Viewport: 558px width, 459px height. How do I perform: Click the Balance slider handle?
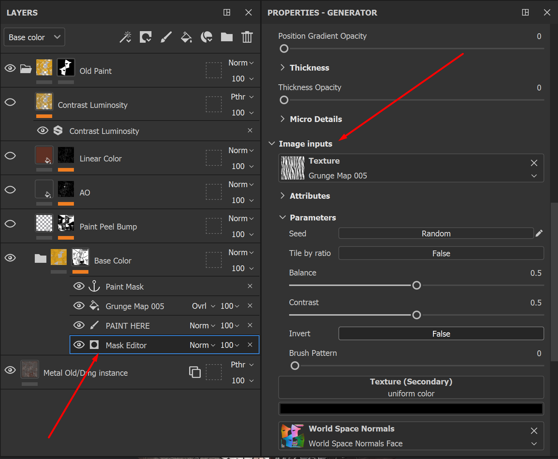(x=417, y=285)
